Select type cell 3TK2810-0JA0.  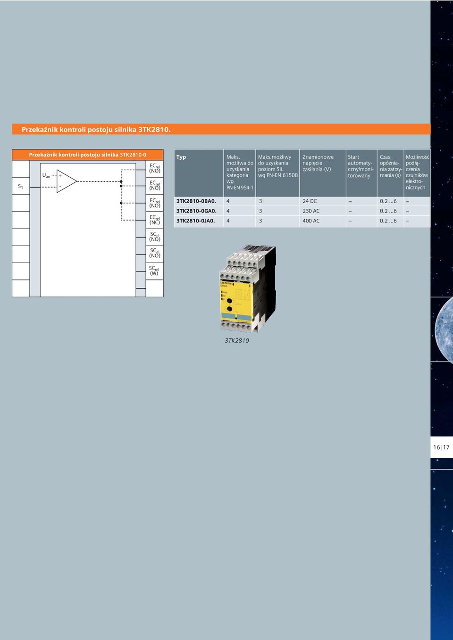[196, 221]
